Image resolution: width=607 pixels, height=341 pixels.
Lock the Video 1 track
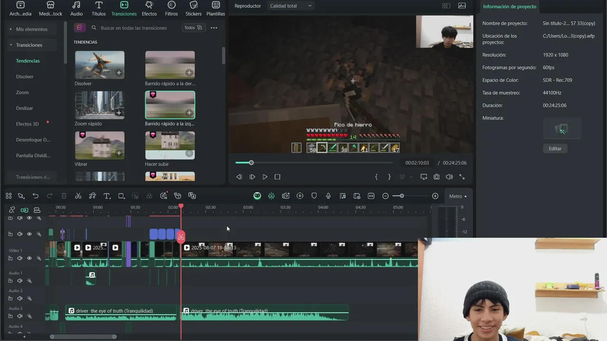[10, 258]
